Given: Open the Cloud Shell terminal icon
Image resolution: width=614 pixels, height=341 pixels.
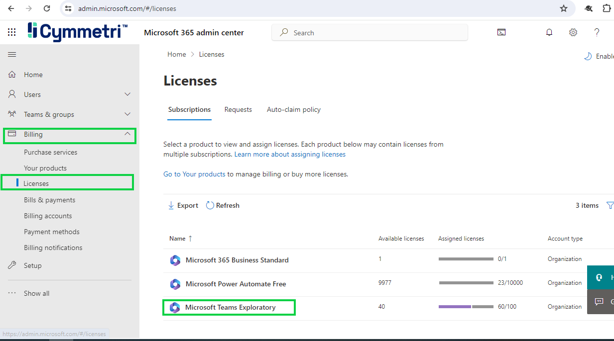Looking at the screenshot, I should (501, 32).
